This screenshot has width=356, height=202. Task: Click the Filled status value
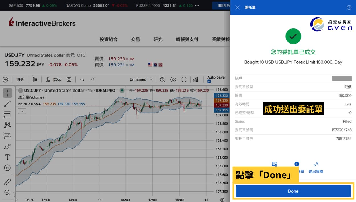347,121
